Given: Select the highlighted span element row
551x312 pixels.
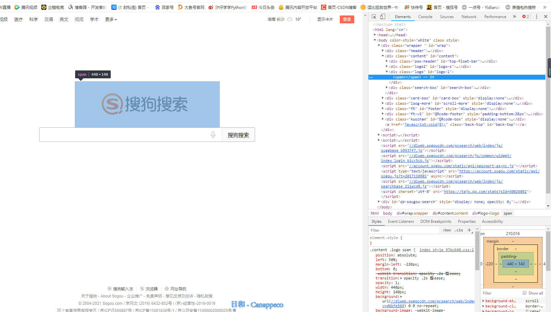Looking at the screenshot, I should [457, 77].
